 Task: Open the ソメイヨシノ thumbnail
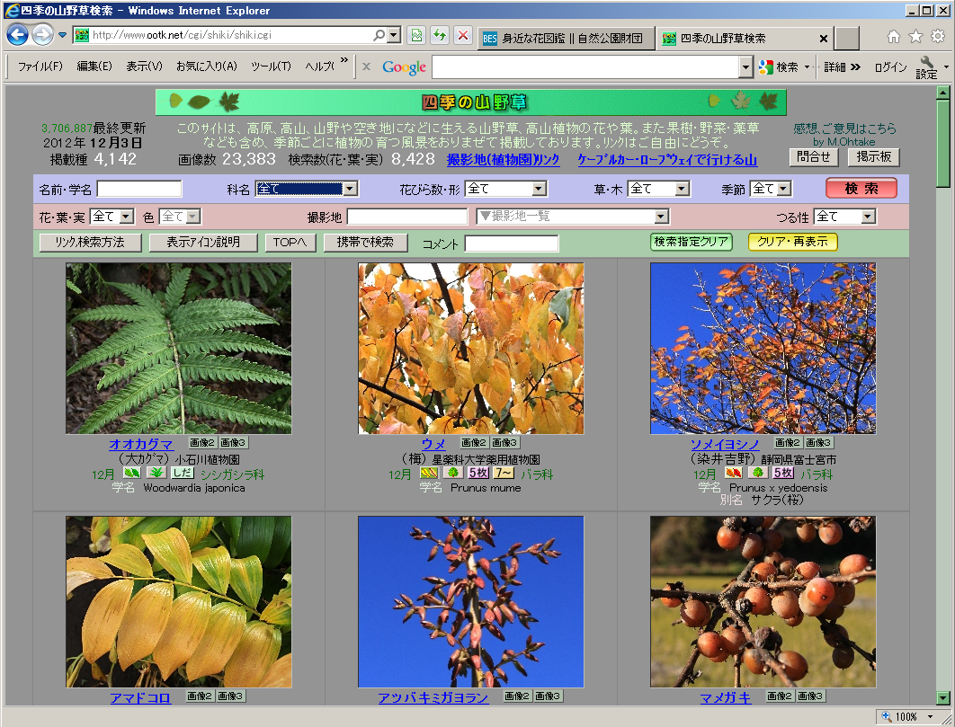tap(763, 349)
